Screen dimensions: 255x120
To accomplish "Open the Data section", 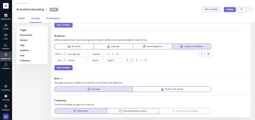I will [6, 37].
